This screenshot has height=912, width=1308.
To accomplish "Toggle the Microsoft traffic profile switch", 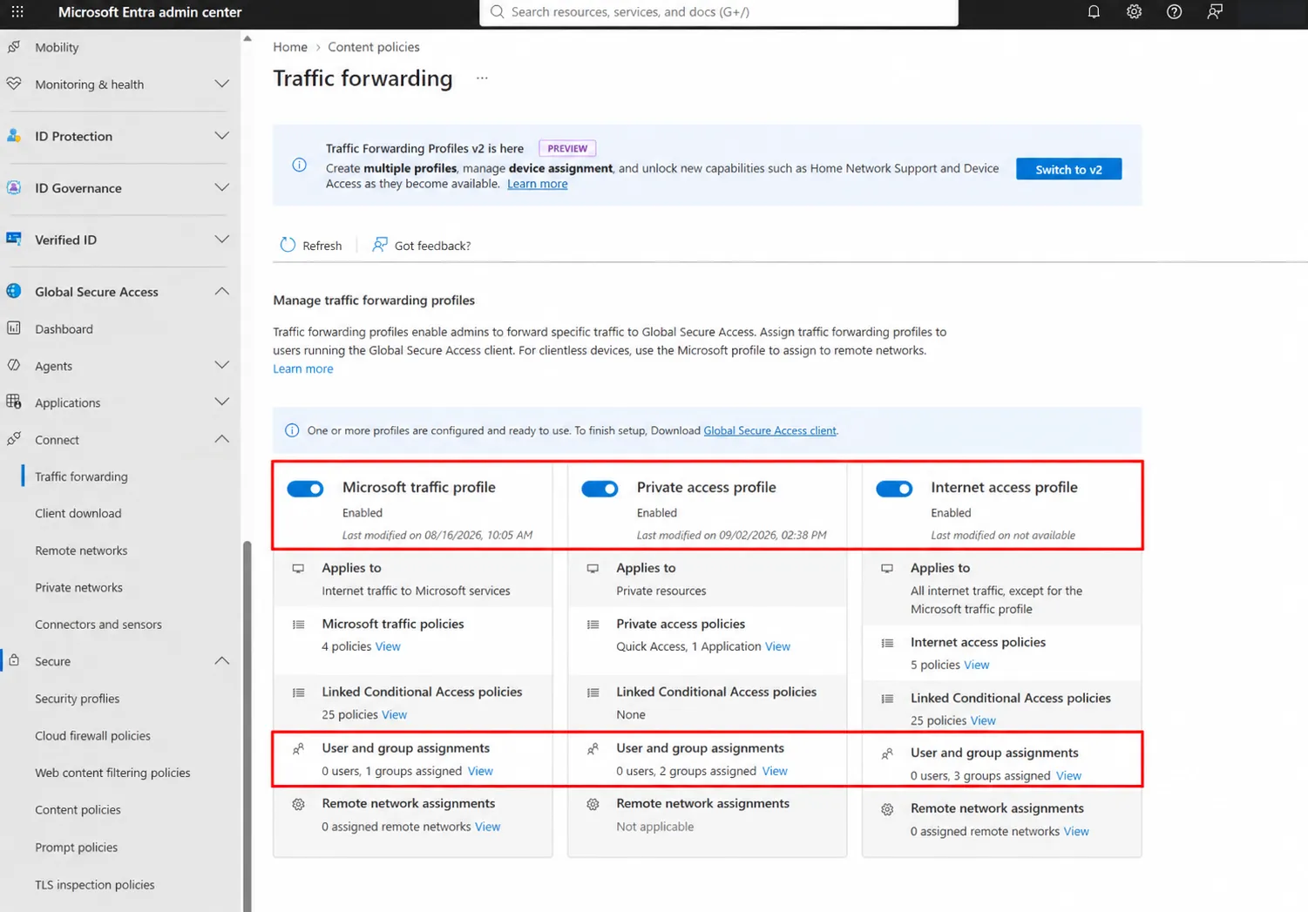I will 305,489.
